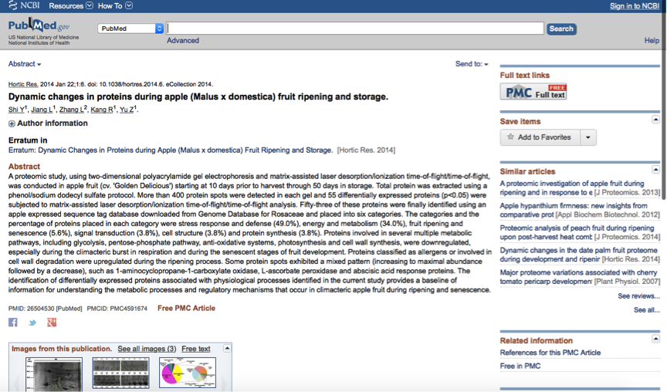The width and height of the screenshot is (667, 392).
Task: Open pie chart image thumbnail
Action: tap(188, 373)
